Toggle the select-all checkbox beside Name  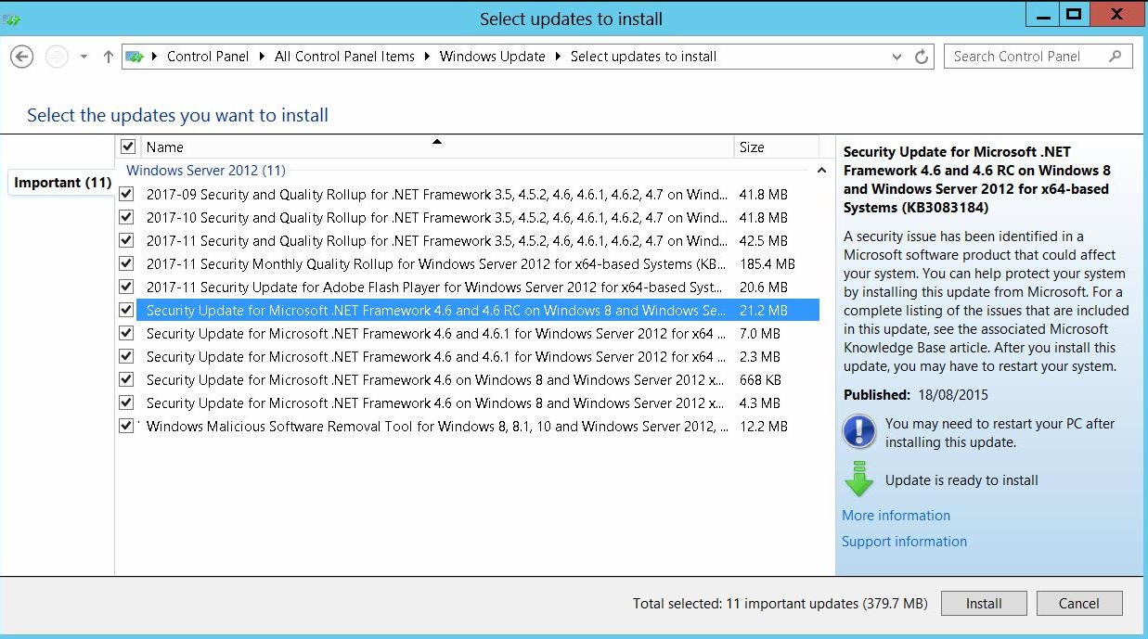(128, 147)
